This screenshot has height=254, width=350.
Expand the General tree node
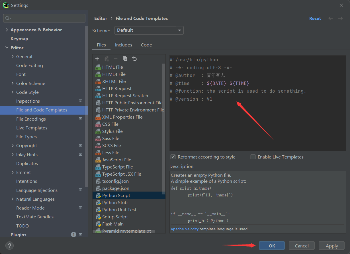13,56
